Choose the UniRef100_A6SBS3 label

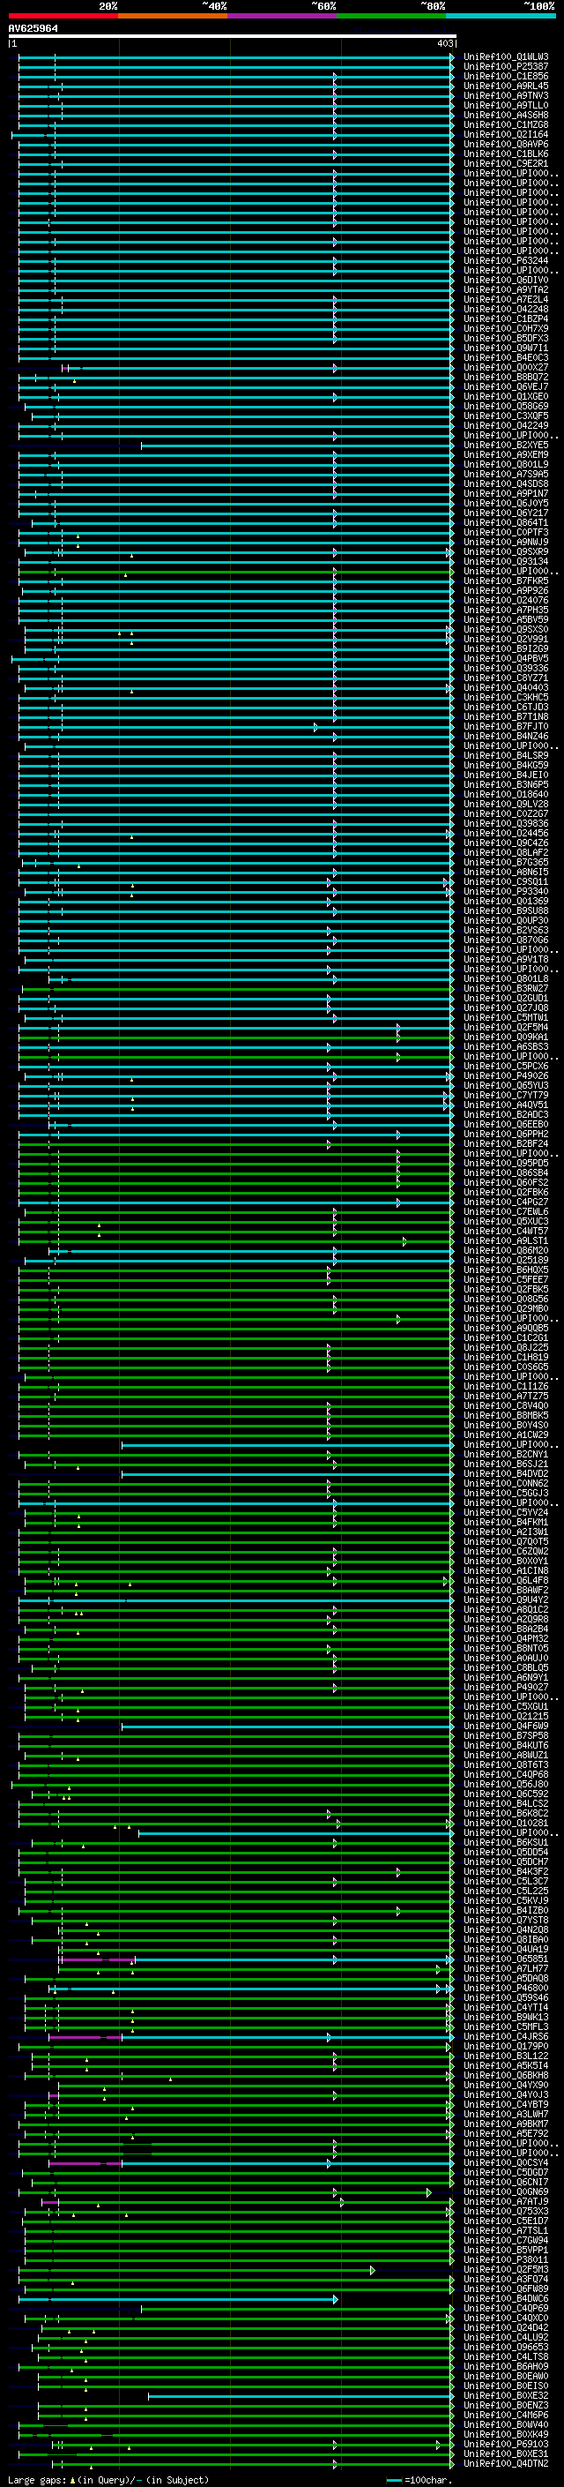pyautogui.click(x=506, y=1046)
